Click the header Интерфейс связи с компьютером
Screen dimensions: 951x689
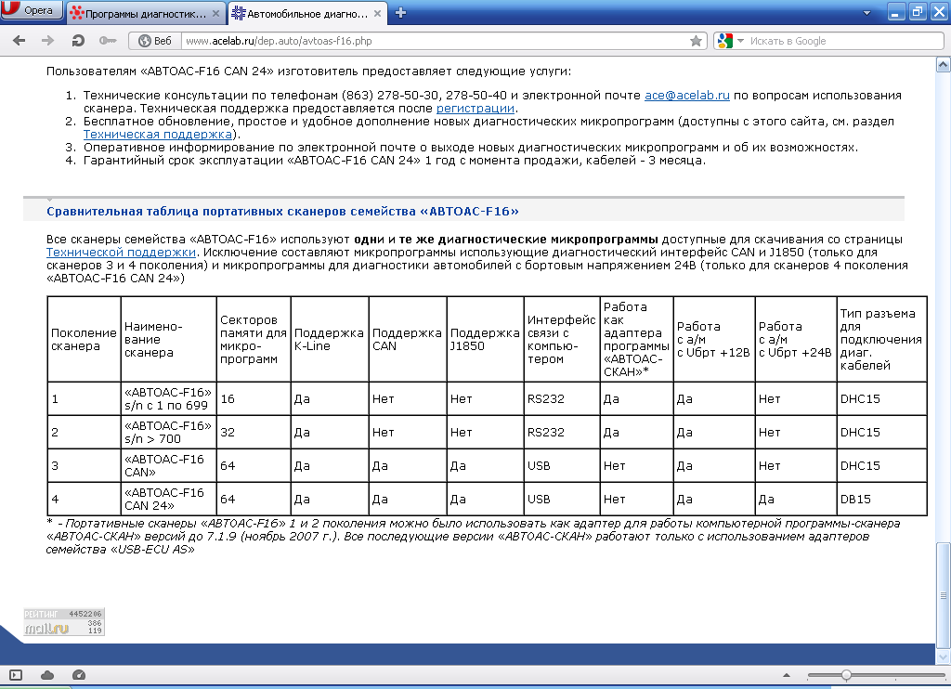[x=562, y=340]
